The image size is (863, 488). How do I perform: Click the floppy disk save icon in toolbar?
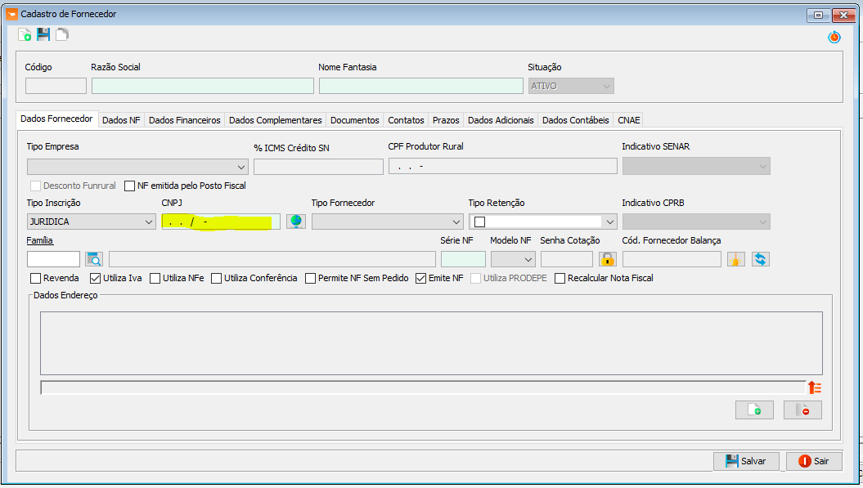click(x=43, y=34)
